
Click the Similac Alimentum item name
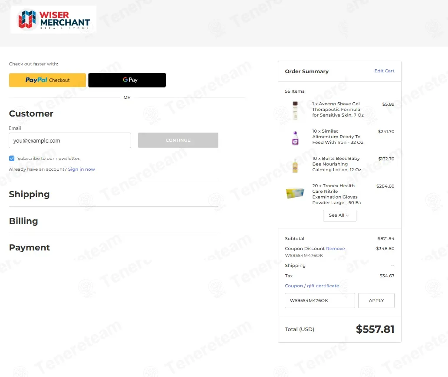click(338, 137)
